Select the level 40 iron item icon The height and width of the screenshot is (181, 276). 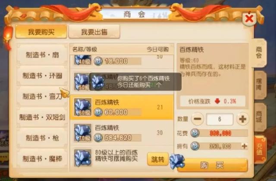tap(82, 60)
